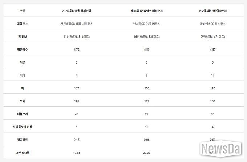Click the 평균타수 row label
This screenshot has height=162, width=247.
(x=23, y=50)
